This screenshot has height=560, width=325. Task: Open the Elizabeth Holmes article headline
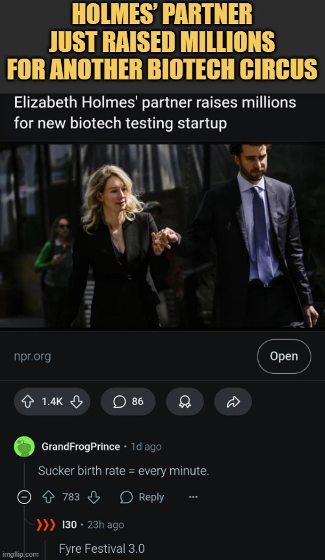tap(155, 113)
